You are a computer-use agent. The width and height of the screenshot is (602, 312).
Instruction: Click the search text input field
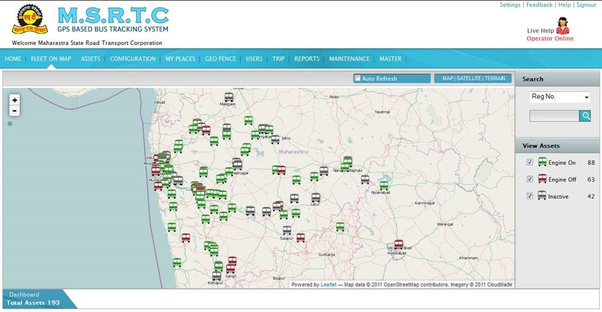[x=554, y=116]
